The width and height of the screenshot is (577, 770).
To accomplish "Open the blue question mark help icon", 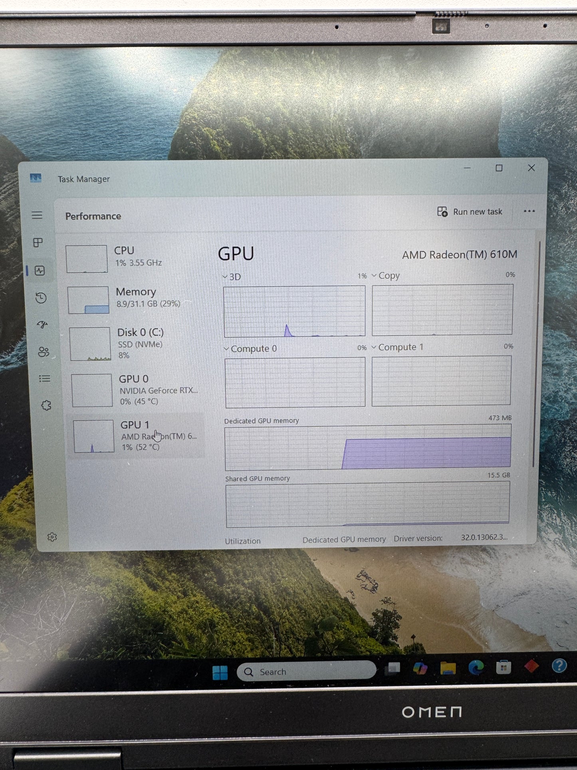I will click(x=559, y=666).
